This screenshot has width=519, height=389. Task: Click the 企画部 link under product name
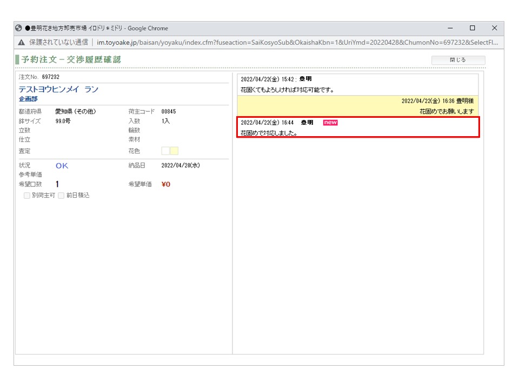pos(28,99)
